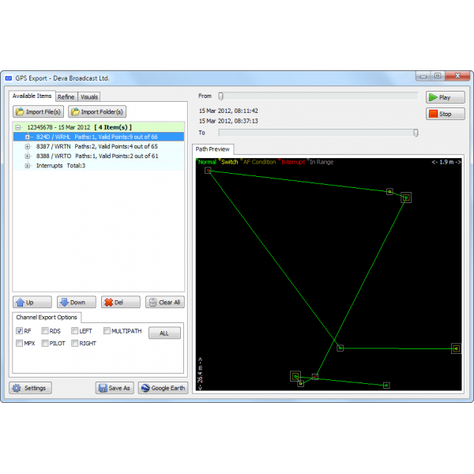Maximize the GPS Export window

pyautogui.click(x=438, y=76)
